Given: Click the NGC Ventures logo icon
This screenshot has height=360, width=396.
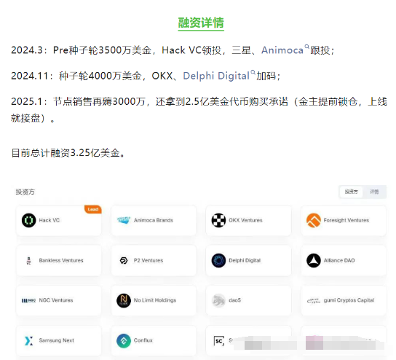Looking at the screenshot, I should point(29,300).
